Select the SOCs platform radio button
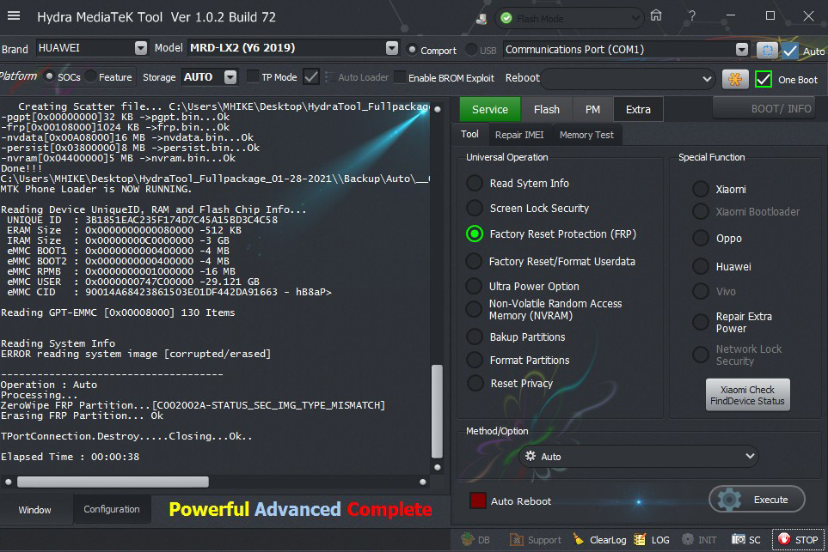This screenshot has width=828, height=552. click(49, 77)
